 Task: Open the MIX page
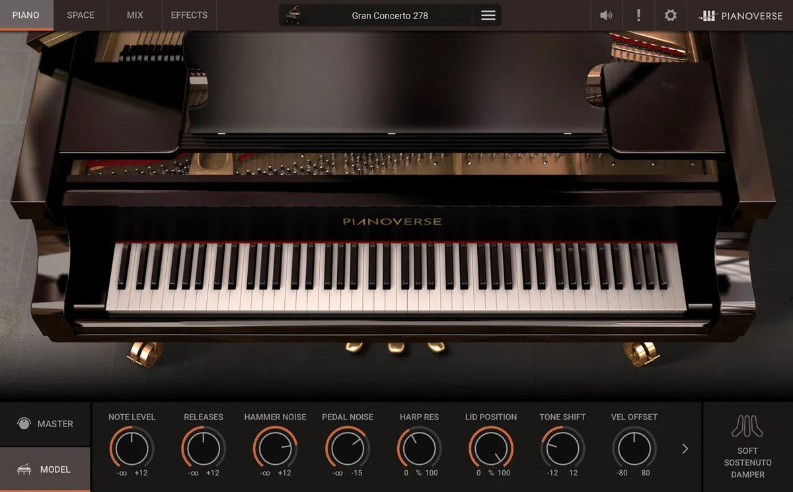tap(134, 15)
